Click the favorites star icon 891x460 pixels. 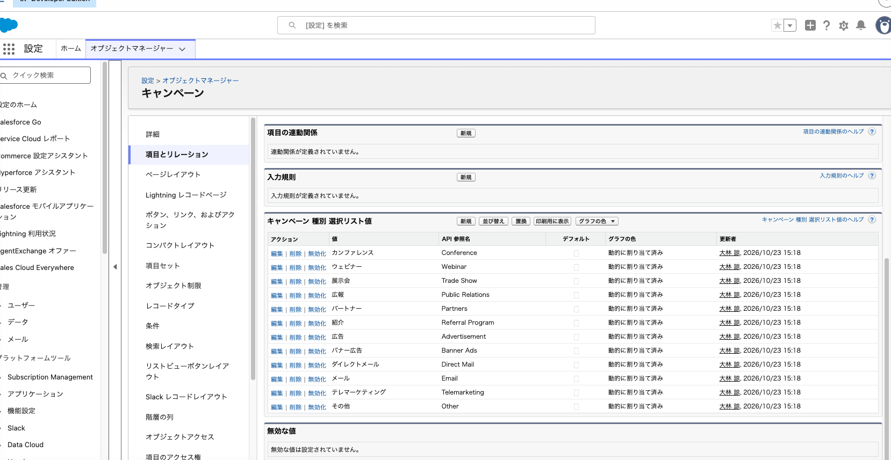click(777, 25)
